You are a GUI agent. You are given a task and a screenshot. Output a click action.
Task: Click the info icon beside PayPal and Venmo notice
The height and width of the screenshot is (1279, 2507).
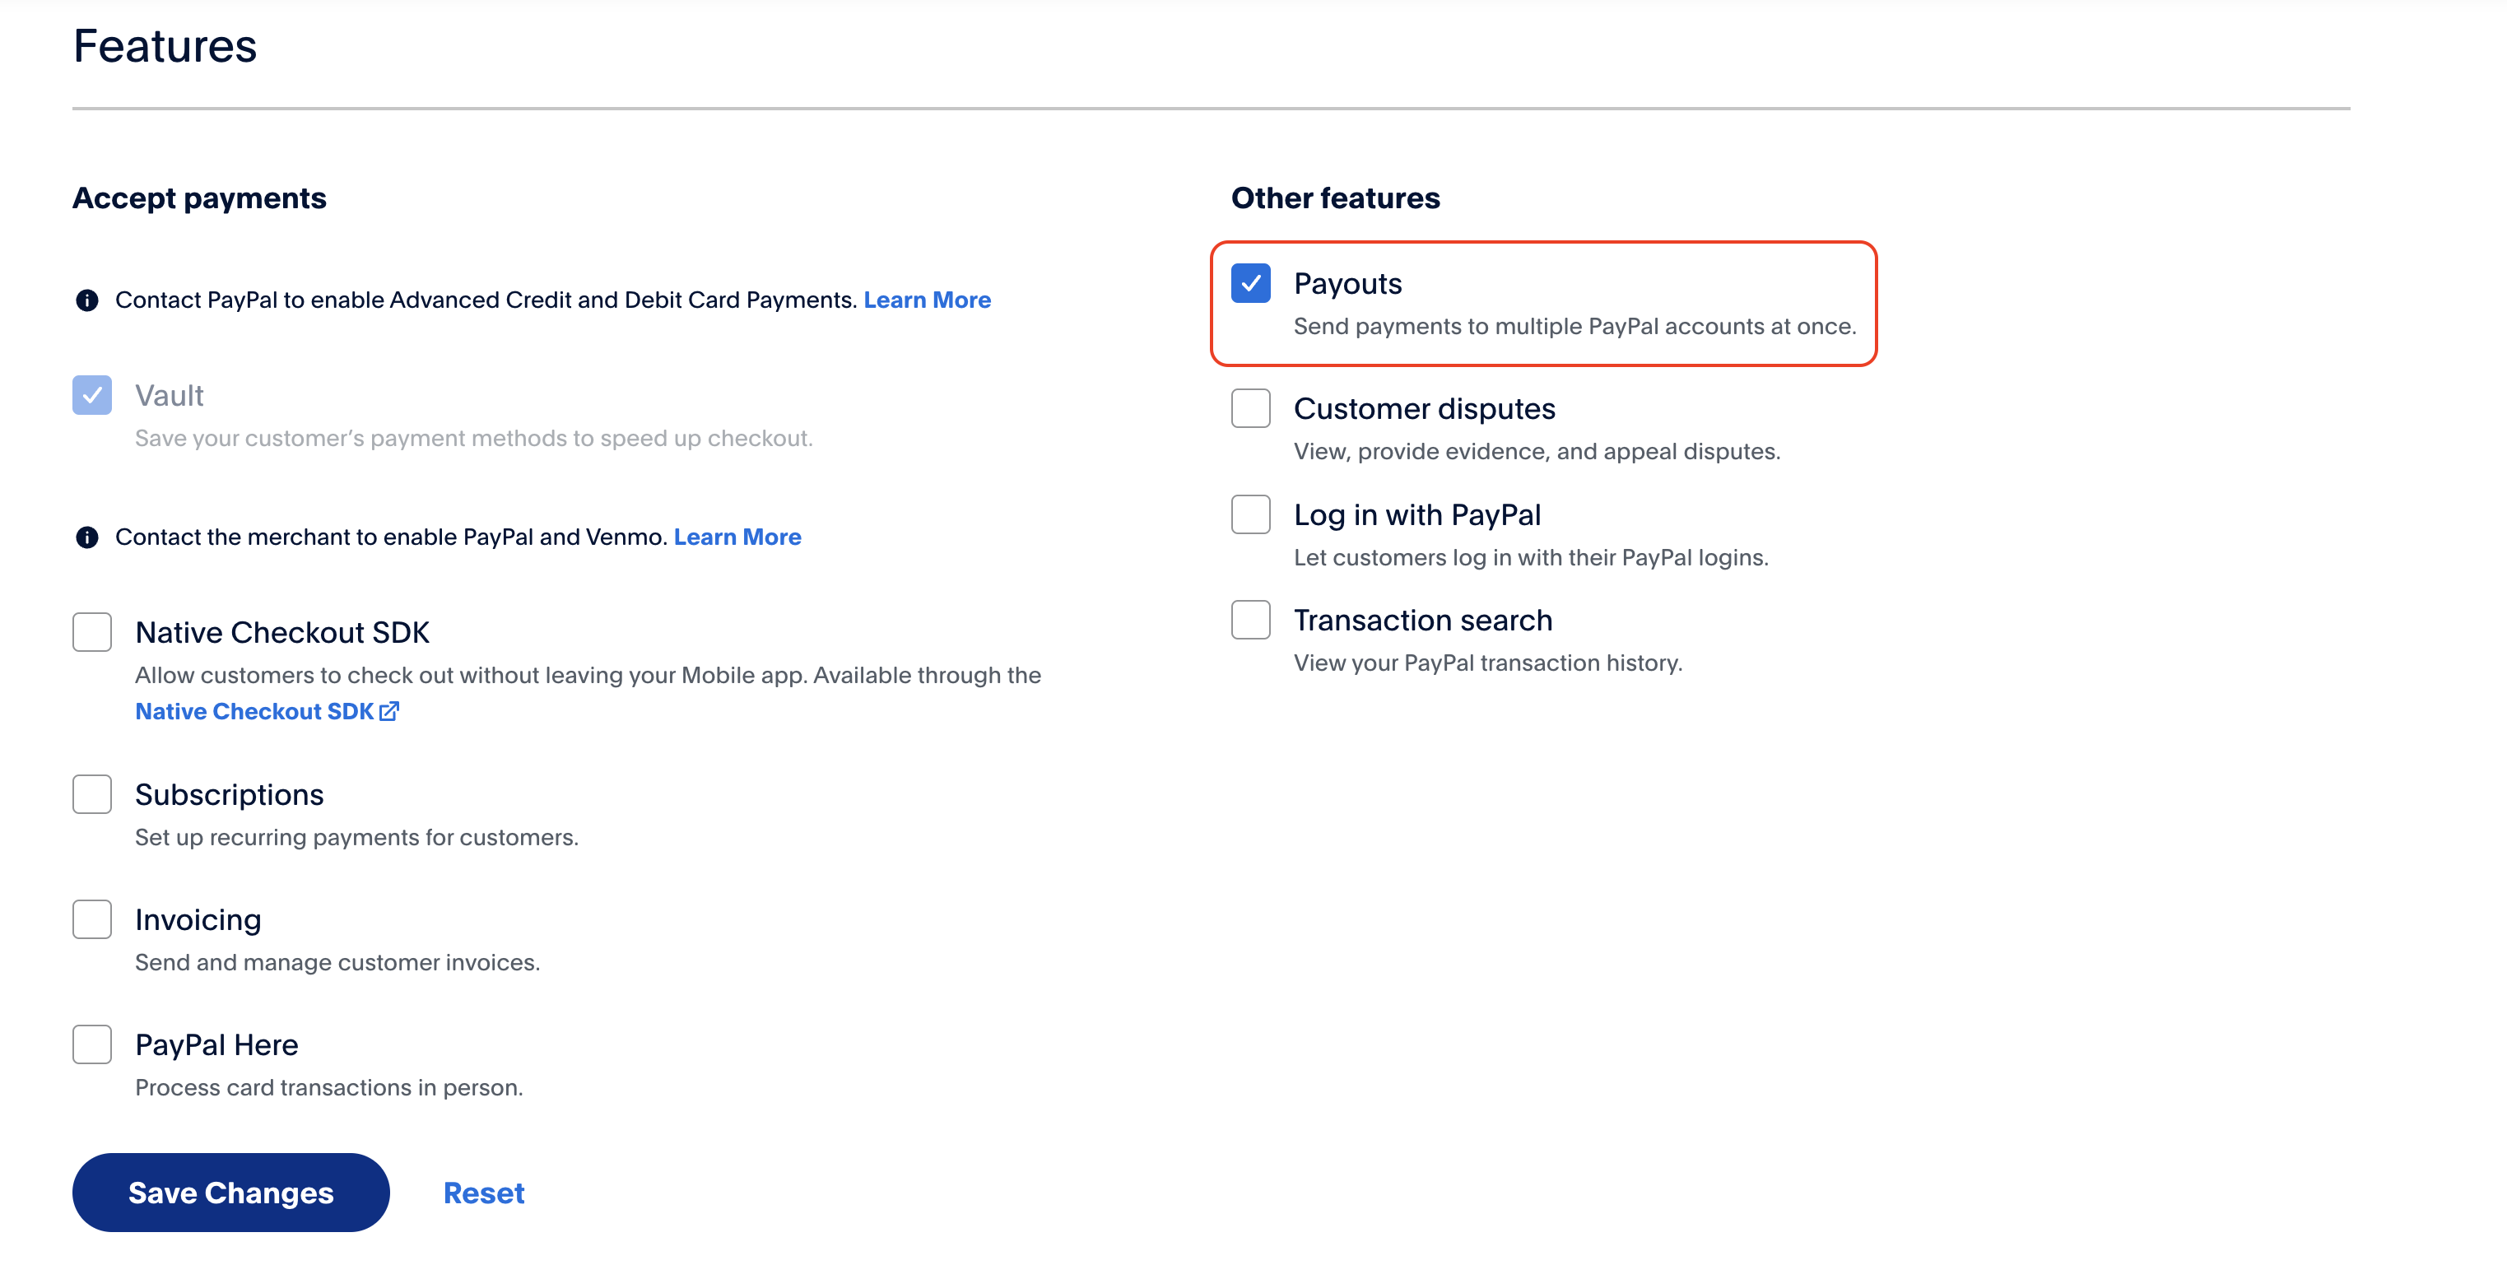click(86, 537)
